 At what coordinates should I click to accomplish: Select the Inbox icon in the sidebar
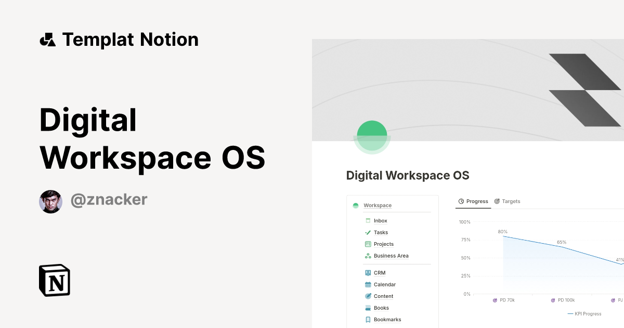[x=368, y=221]
